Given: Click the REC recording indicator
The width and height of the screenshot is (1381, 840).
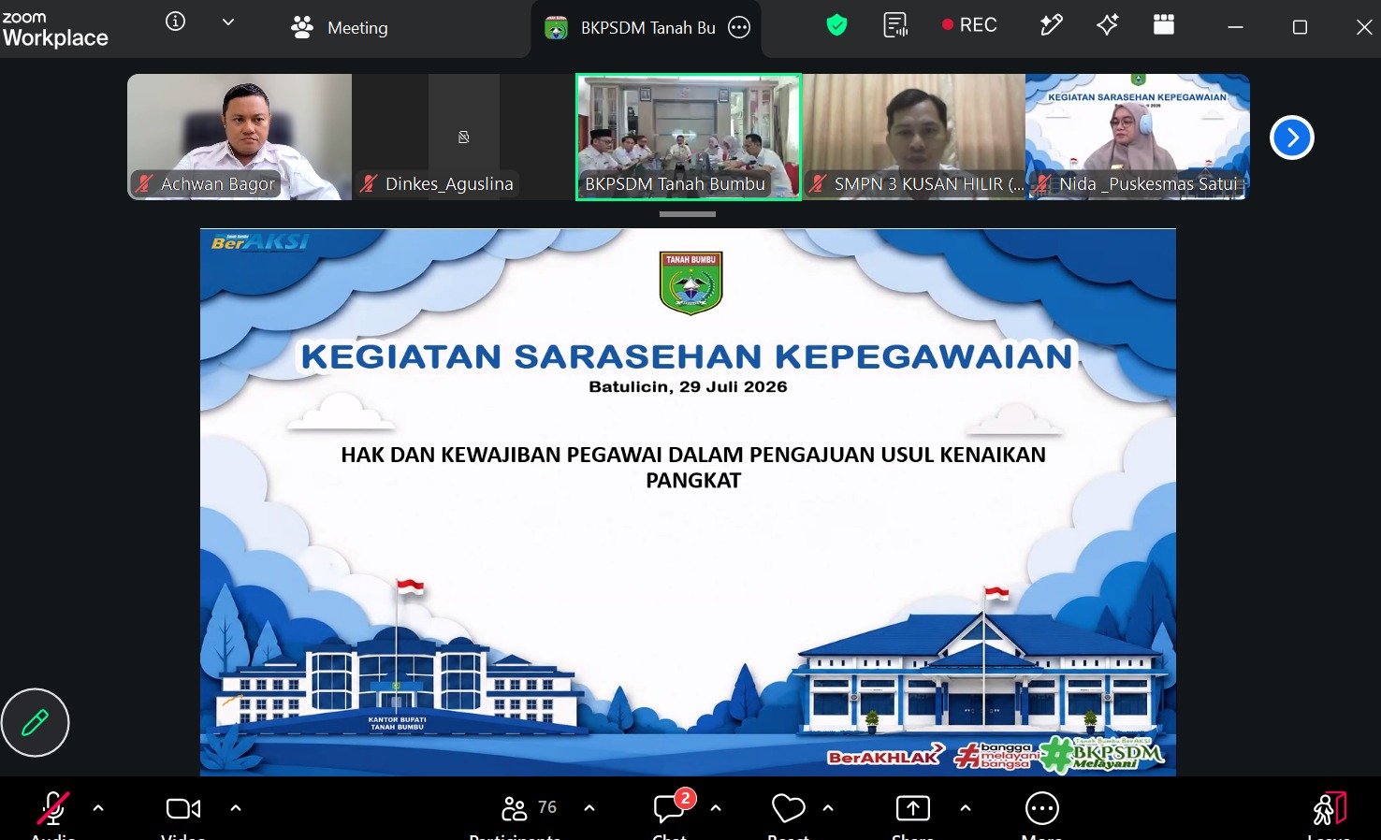Looking at the screenshot, I should click(969, 25).
